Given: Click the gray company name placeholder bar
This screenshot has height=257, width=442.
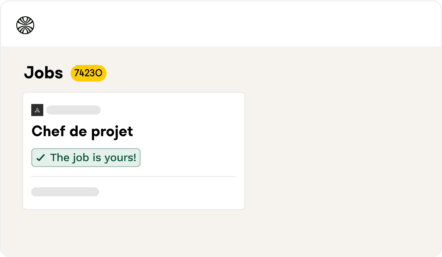Looking at the screenshot, I should point(73,110).
